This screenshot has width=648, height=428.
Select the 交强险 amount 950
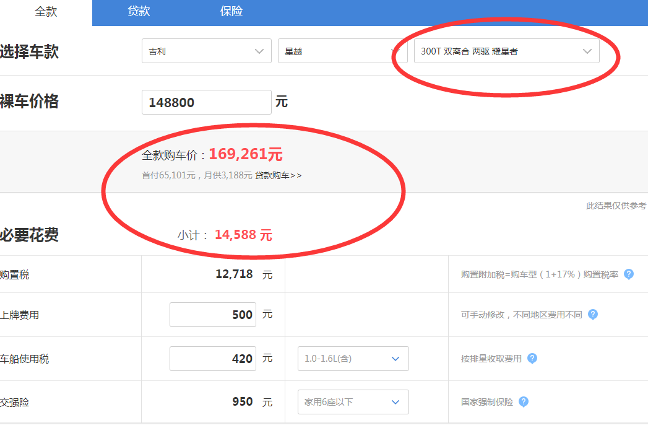coord(242,402)
